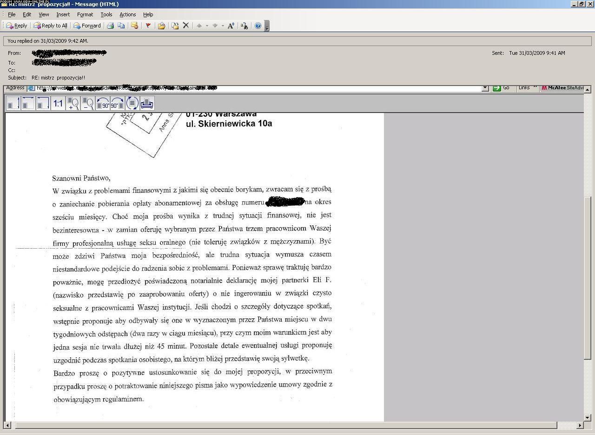Click the sent date 'Tue 31/03/2009 9:41 AM'
The width and height of the screenshot is (595, 435).
[x=537, y=53]
